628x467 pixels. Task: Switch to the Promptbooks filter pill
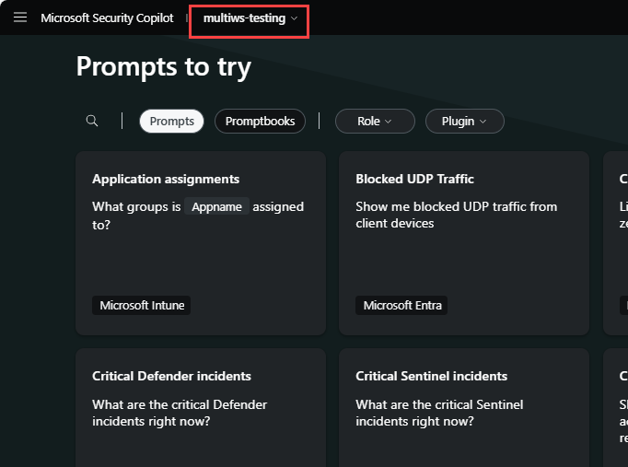pos(260,121)
